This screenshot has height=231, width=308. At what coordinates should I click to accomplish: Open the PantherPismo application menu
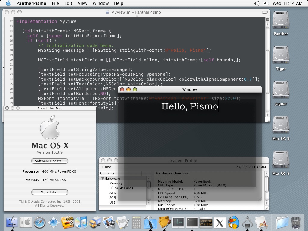click(31, 3)
